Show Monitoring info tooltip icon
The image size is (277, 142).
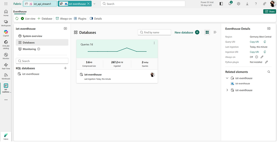(39, 49)
